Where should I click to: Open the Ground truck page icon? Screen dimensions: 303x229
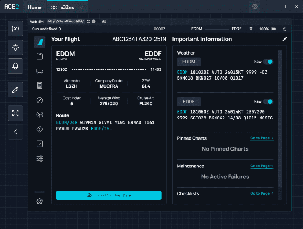40,71
